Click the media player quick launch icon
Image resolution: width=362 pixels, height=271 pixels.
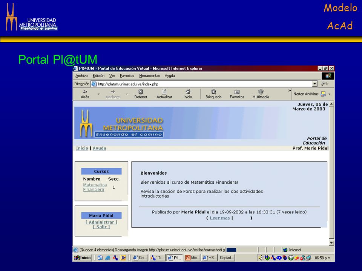(x=123, y=258)
